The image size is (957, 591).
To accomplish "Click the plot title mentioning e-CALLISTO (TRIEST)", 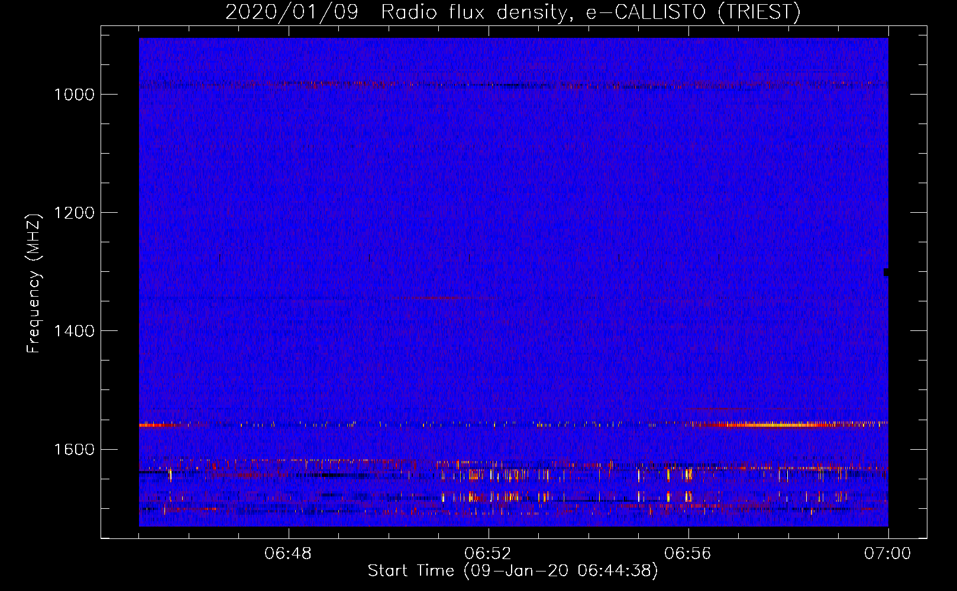I will 513,12.
